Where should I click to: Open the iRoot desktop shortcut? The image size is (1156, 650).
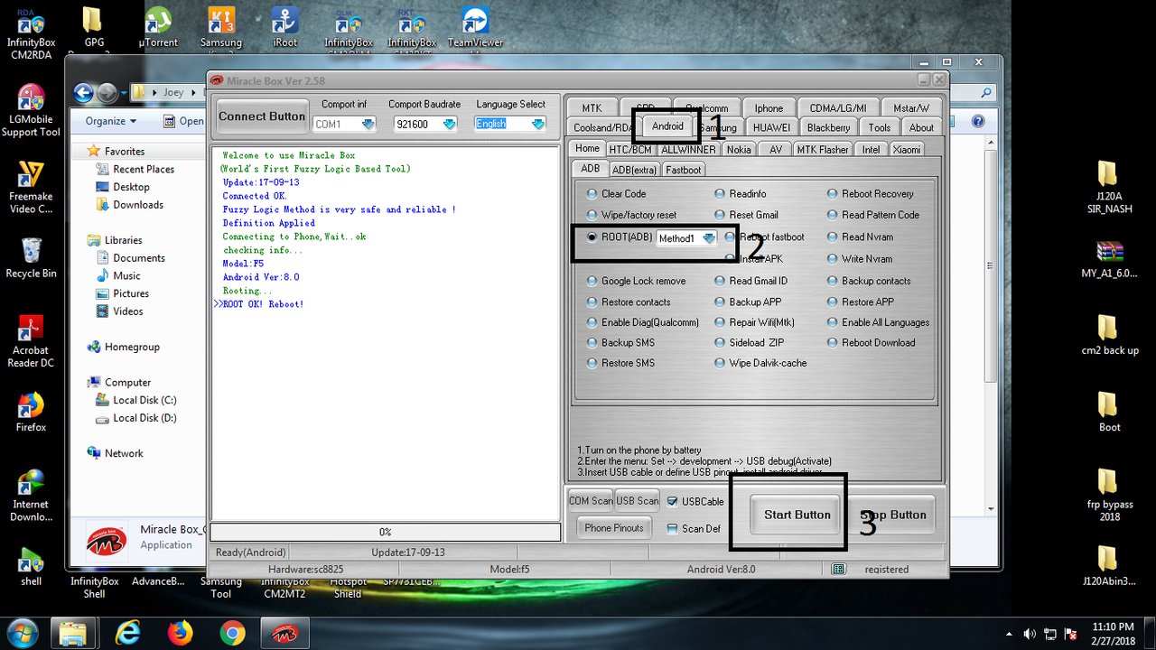coord(285,27)
